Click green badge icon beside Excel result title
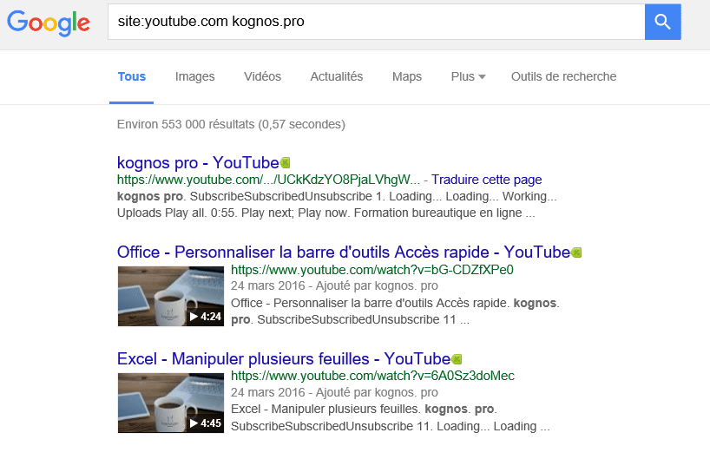This screenshot has height=459, width=710. click(x=457, y=359)
